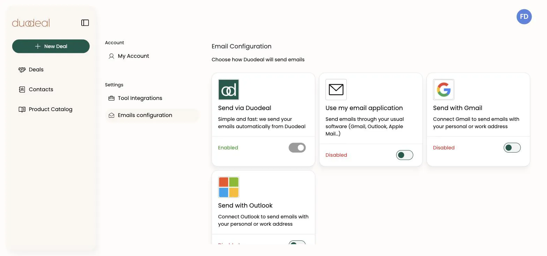Screen dimensions: 547x256
Task: Click 'Send emails through your usual software' text
Action: point(365,126)
